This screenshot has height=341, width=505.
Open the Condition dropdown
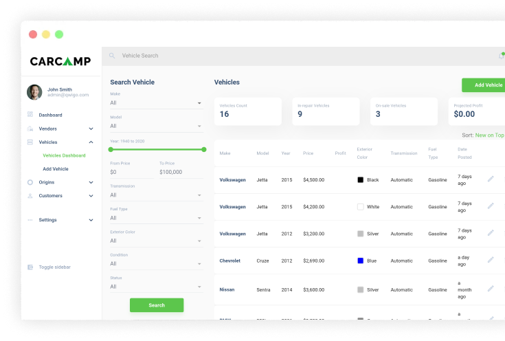tap(157, 263)
